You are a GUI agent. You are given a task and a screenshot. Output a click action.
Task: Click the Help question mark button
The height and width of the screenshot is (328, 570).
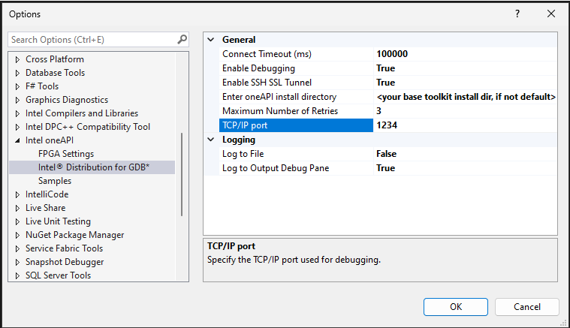click(x=517, y=14)
